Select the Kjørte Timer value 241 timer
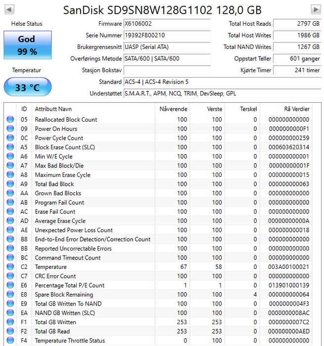324x346 pixels. click(297, 70)
